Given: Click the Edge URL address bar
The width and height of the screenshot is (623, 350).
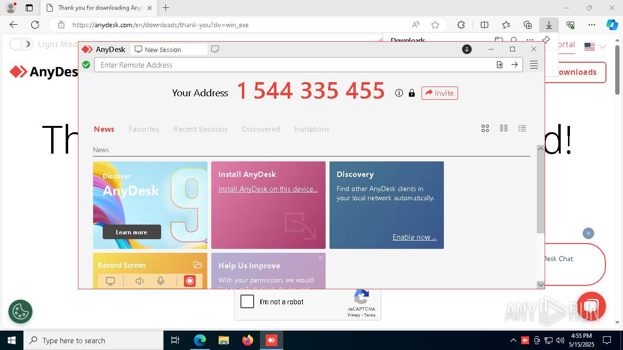Looking at the screenshot, I should 238,25.
